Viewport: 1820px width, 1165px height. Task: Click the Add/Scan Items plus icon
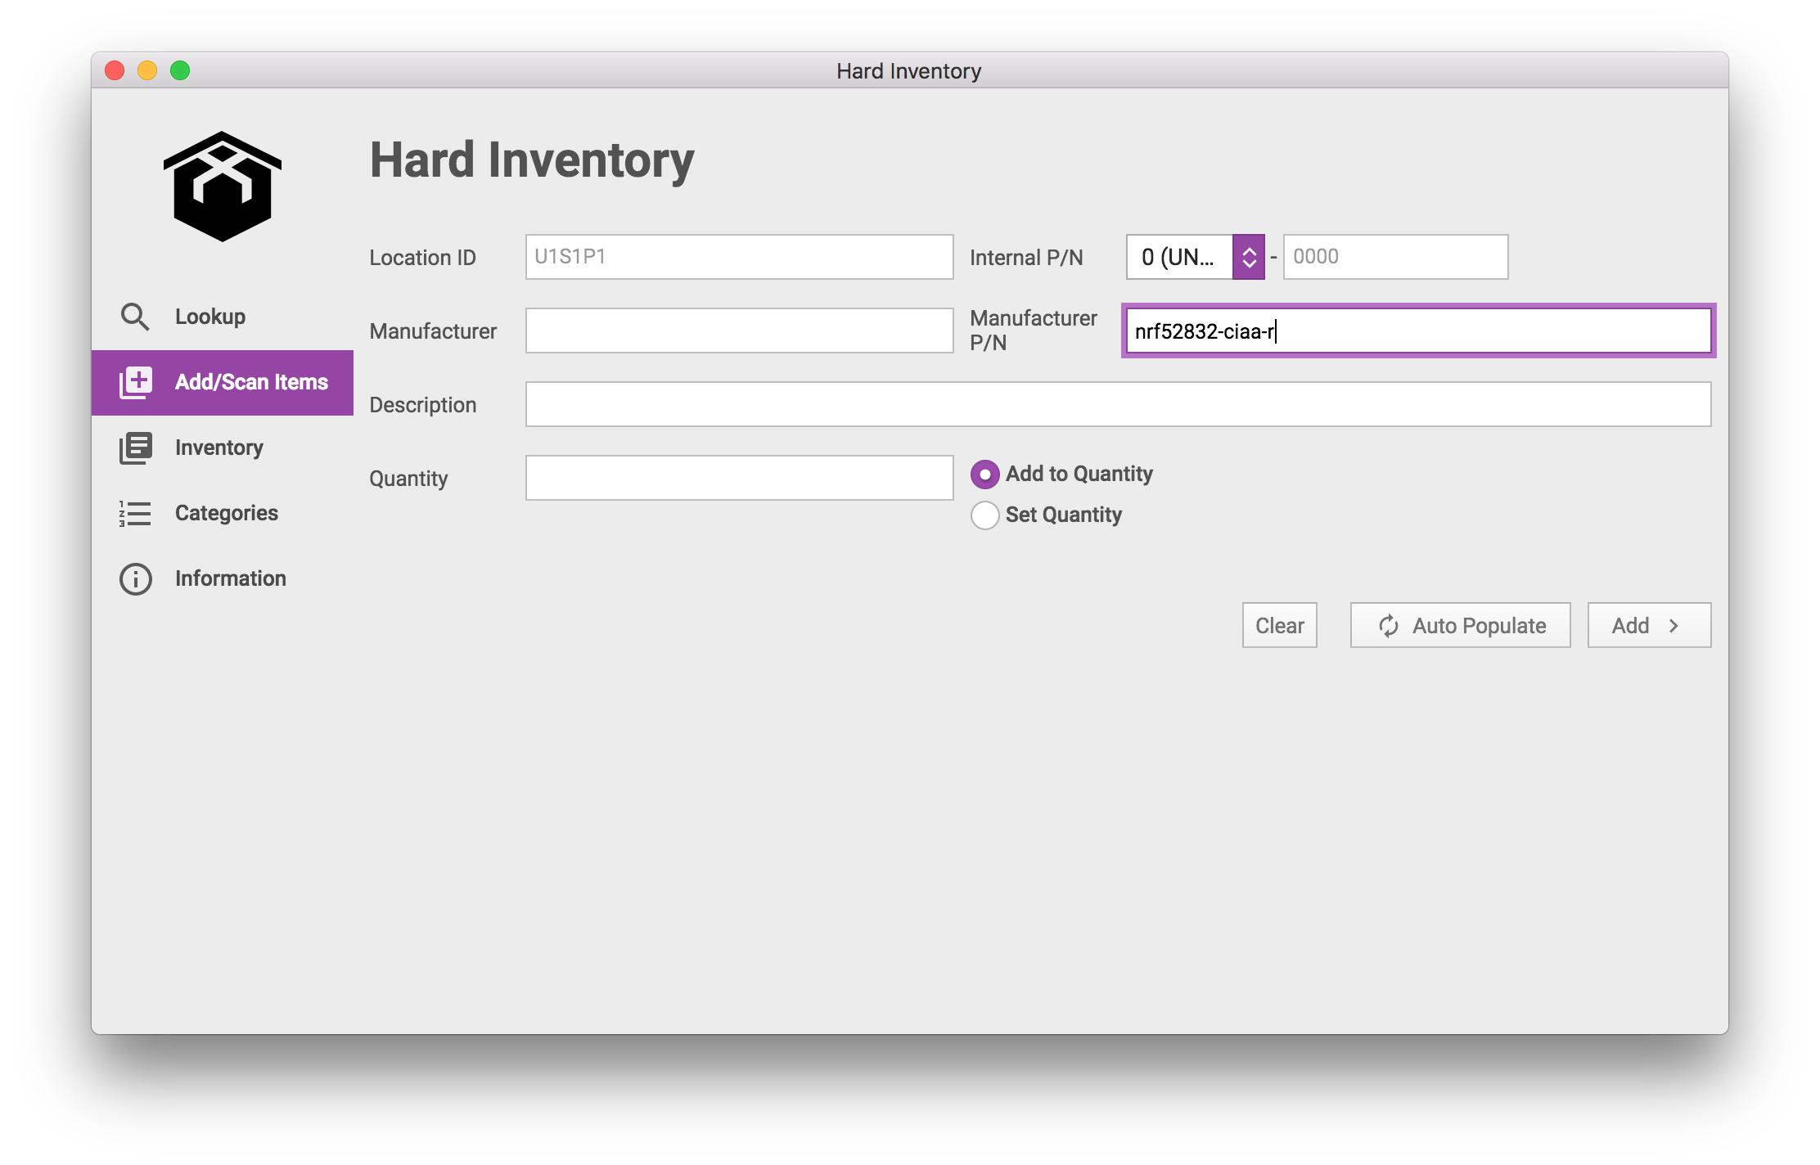coord(136,382)
